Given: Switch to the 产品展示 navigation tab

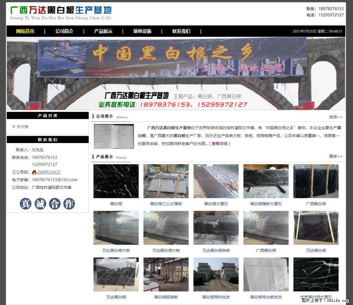Looking at the screenshot, I should [103, 31].
